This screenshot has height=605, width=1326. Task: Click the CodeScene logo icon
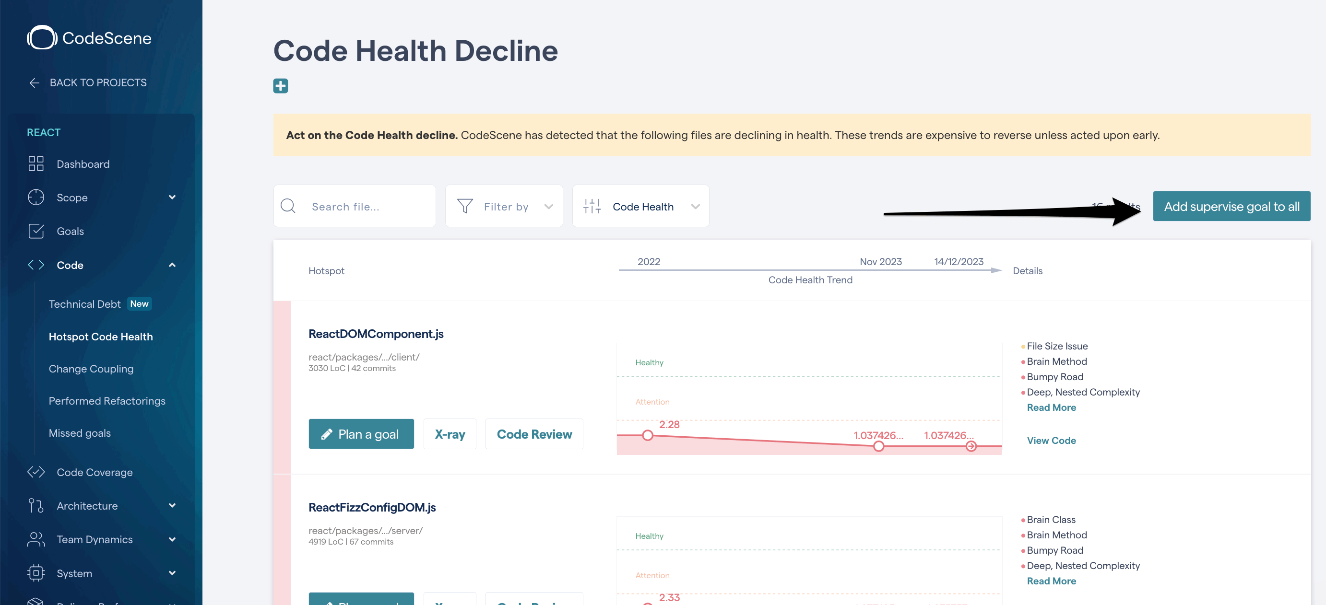pyautogui.click(x=42, y=37)
